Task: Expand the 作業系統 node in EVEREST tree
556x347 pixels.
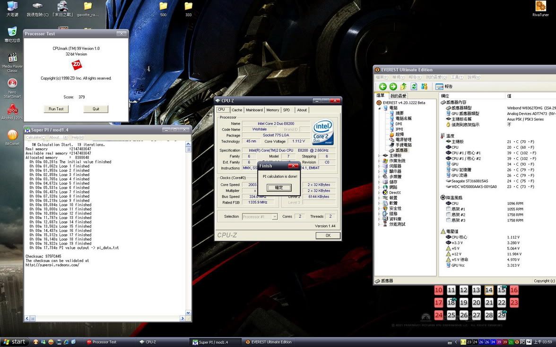Action: [x=379, y=161]
